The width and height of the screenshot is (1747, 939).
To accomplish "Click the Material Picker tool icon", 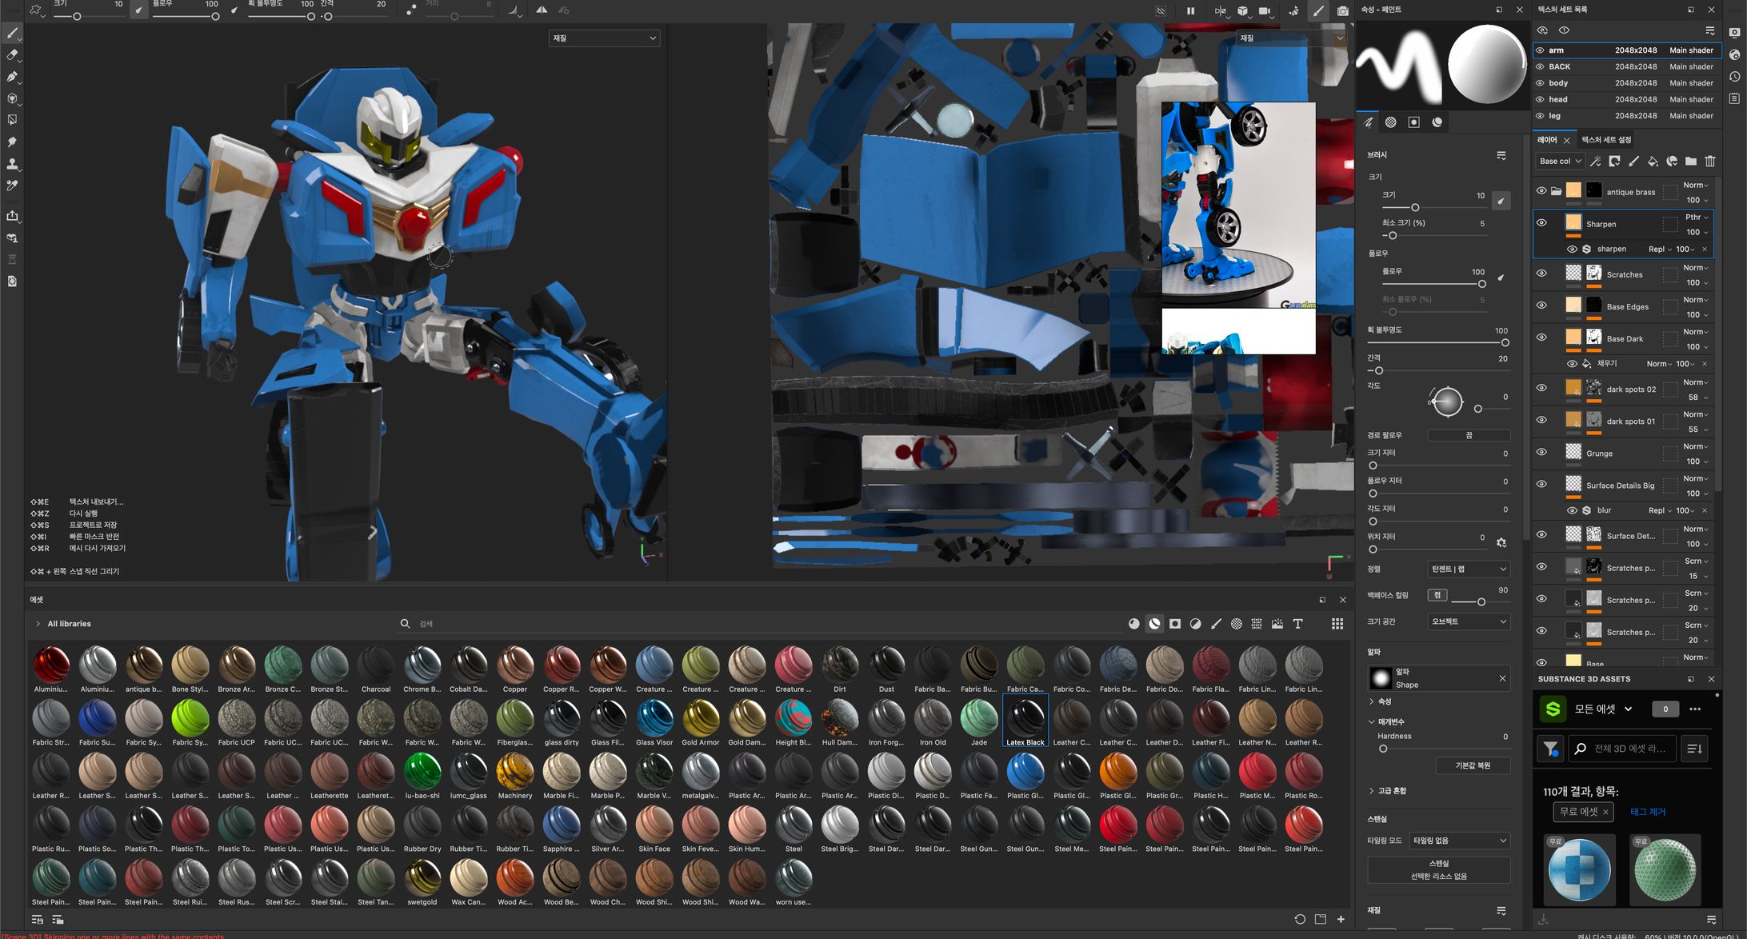I will (x=12, y=185).
